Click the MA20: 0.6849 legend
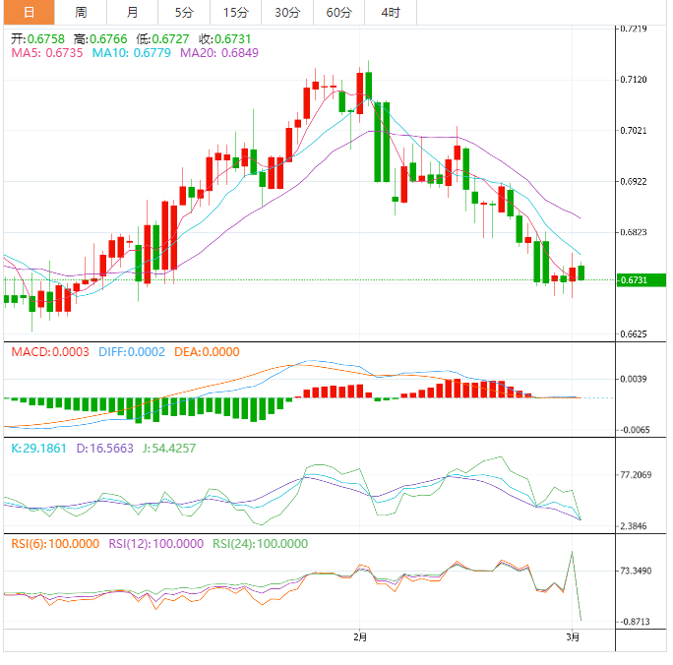This screenshot has height=665, width=673. [219, 53]
